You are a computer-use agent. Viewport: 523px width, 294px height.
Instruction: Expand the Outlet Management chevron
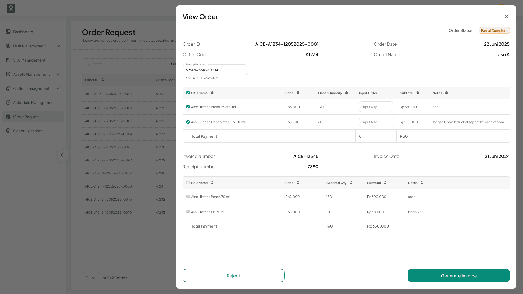point(58,88)
